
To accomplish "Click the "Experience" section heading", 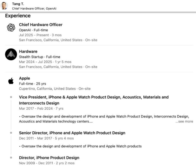I will [x=18, y=16].
